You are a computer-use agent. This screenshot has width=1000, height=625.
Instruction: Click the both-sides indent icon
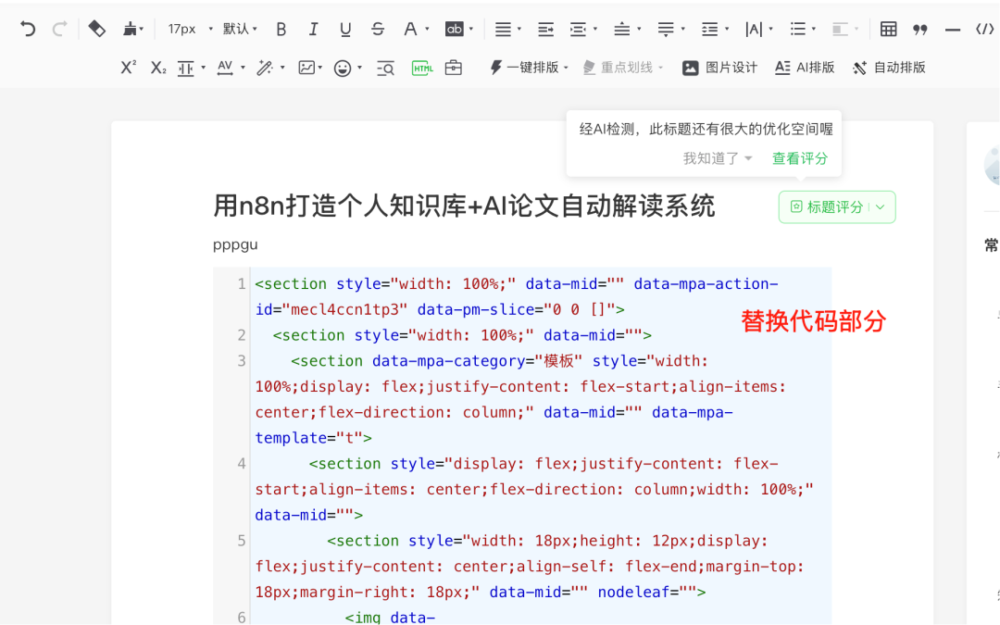tap(578, 30)
